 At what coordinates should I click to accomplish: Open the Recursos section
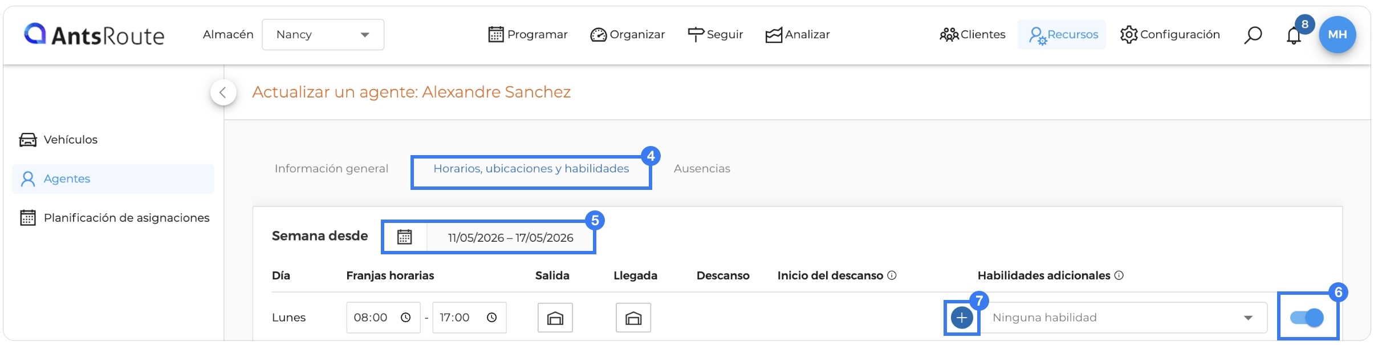coord(1062,35)
